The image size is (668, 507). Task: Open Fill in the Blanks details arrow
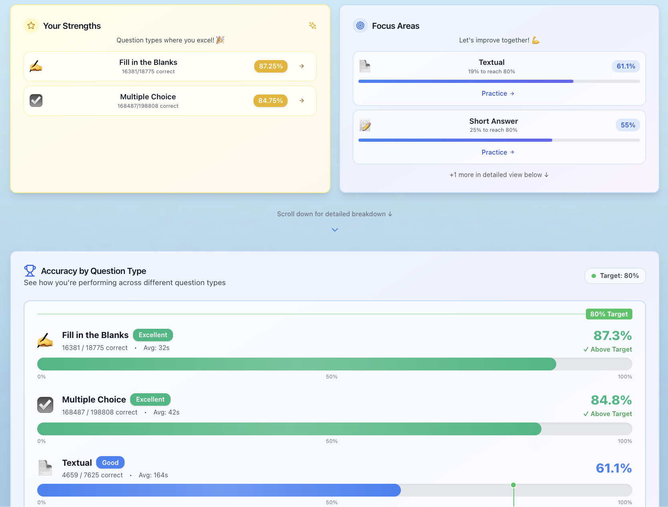coord(302,66)
